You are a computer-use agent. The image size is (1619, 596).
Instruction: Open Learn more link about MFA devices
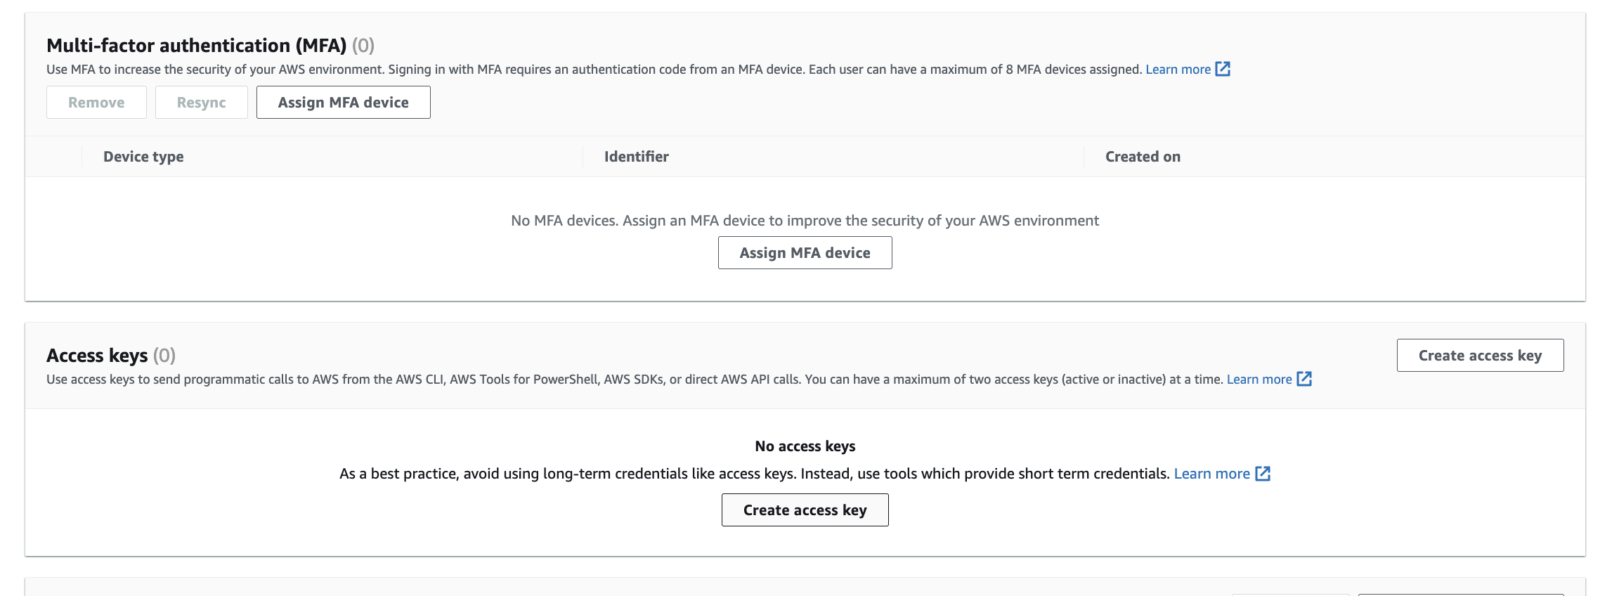point(1178,70)
